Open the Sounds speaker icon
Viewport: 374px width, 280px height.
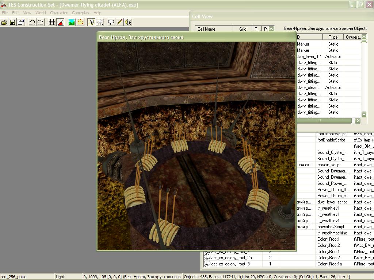point(128,22)
